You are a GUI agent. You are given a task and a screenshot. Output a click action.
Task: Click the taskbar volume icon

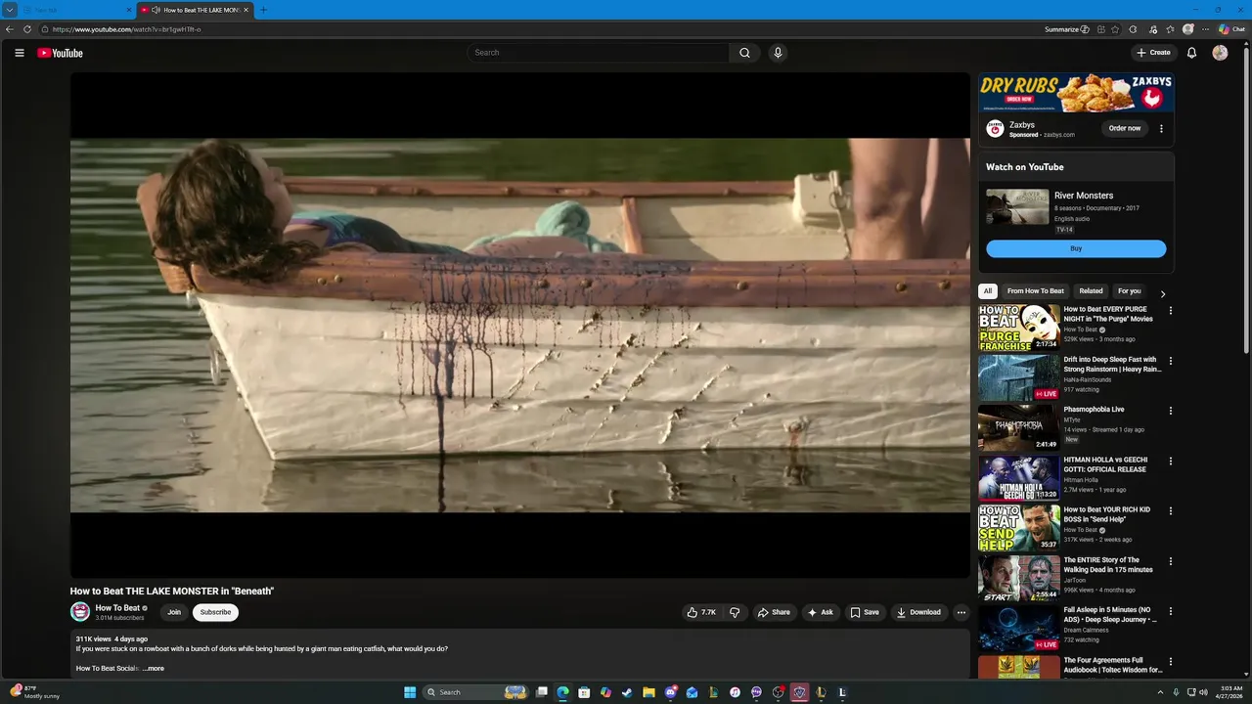1202,692
